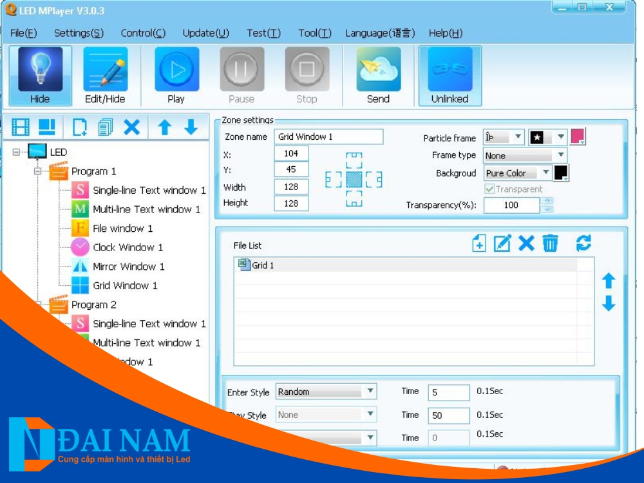
Task: Click the pink particle frame color swatch
Action: click(x=577, y=137)
